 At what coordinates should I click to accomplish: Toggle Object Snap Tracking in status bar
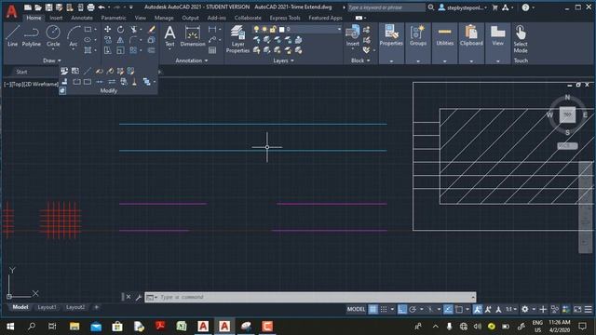tap(449, 310)
